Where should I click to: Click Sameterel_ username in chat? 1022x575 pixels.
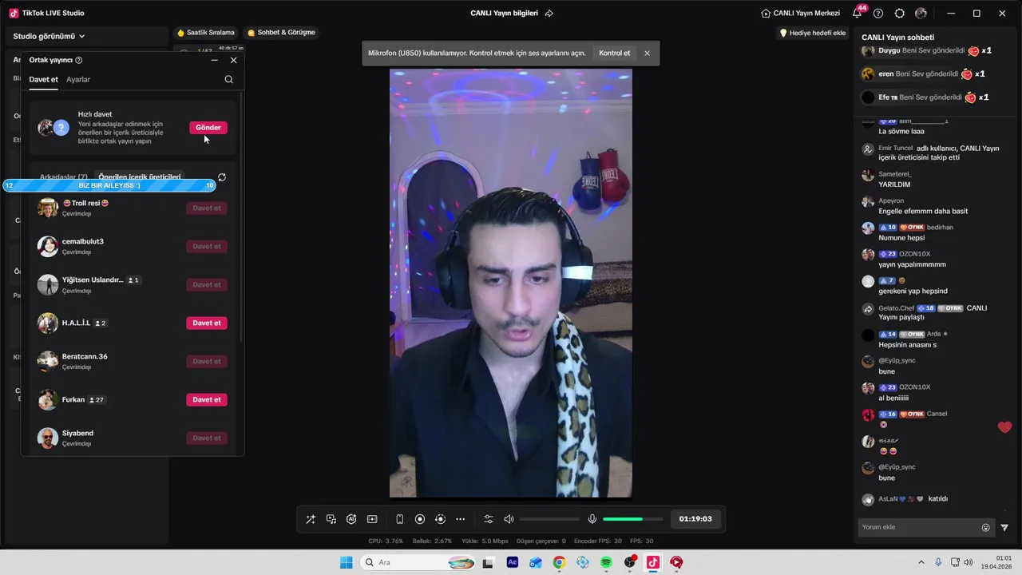(x=895, y=174)
